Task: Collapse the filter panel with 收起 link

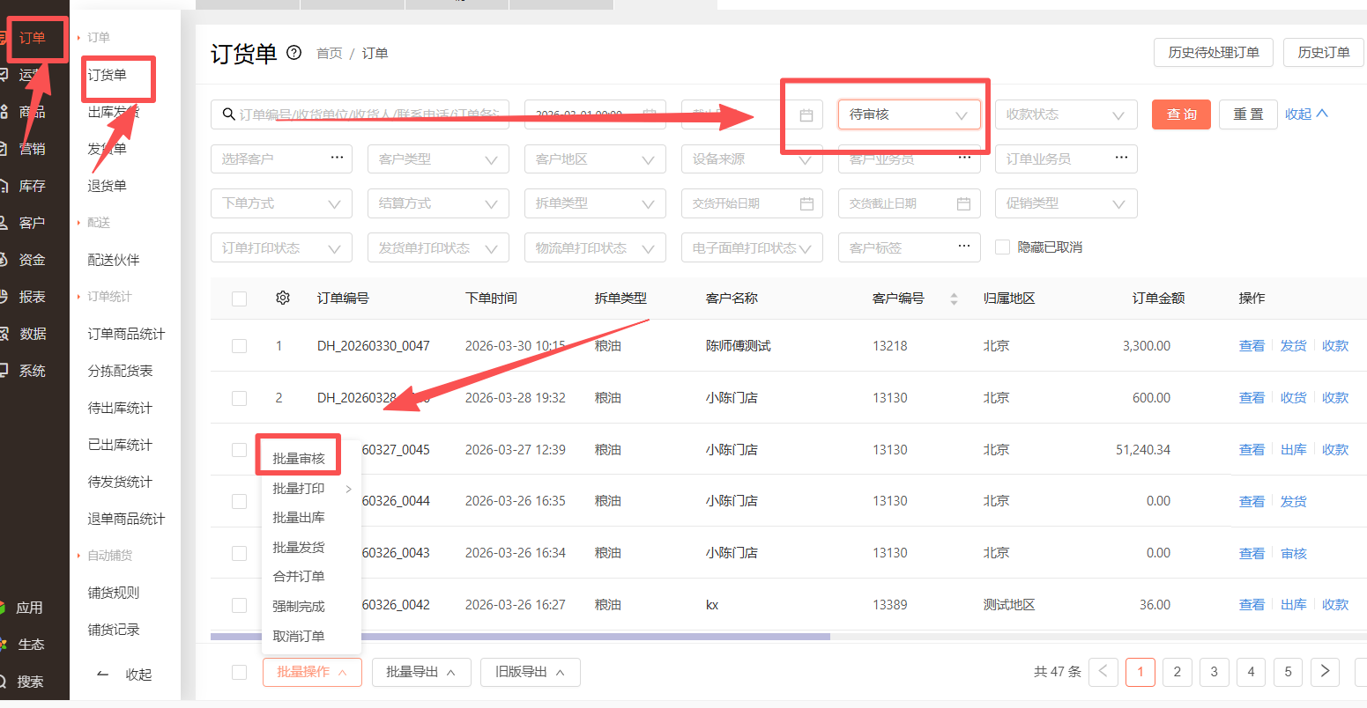Action: click(1306, 114)
